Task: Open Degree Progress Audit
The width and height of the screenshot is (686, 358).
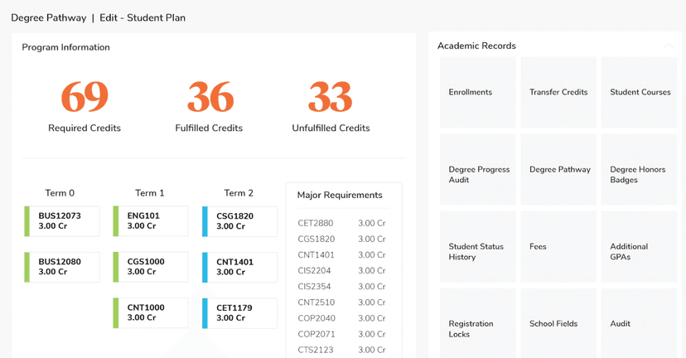Action: click(477, 174)
